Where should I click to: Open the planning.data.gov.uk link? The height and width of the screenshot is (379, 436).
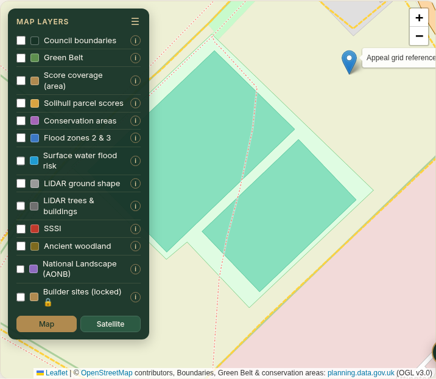tap(361, 373)
